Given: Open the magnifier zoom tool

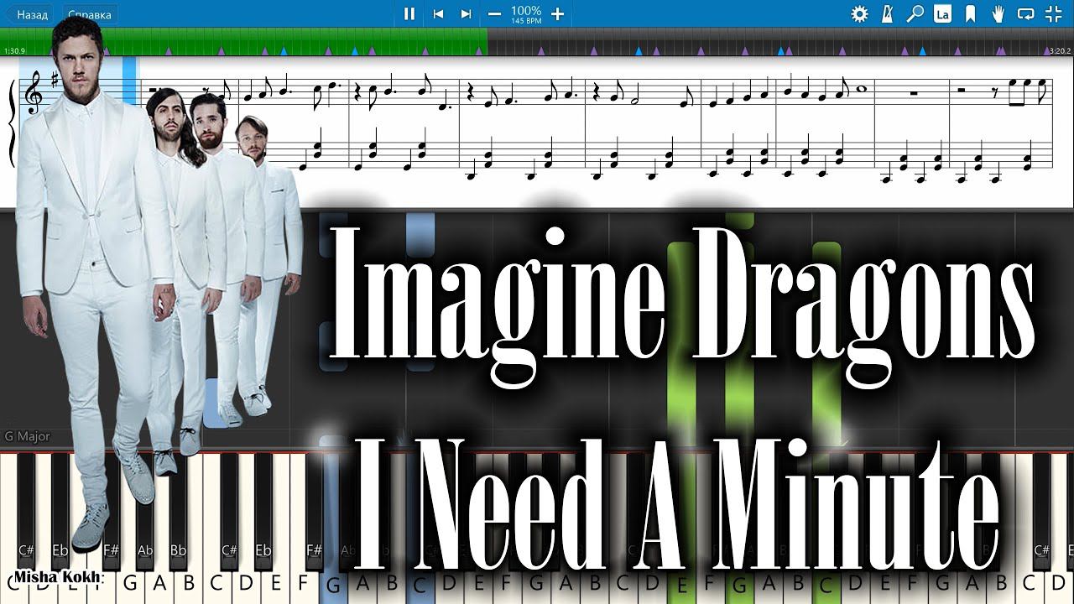Looking at the screenshot, I should 915,13.
